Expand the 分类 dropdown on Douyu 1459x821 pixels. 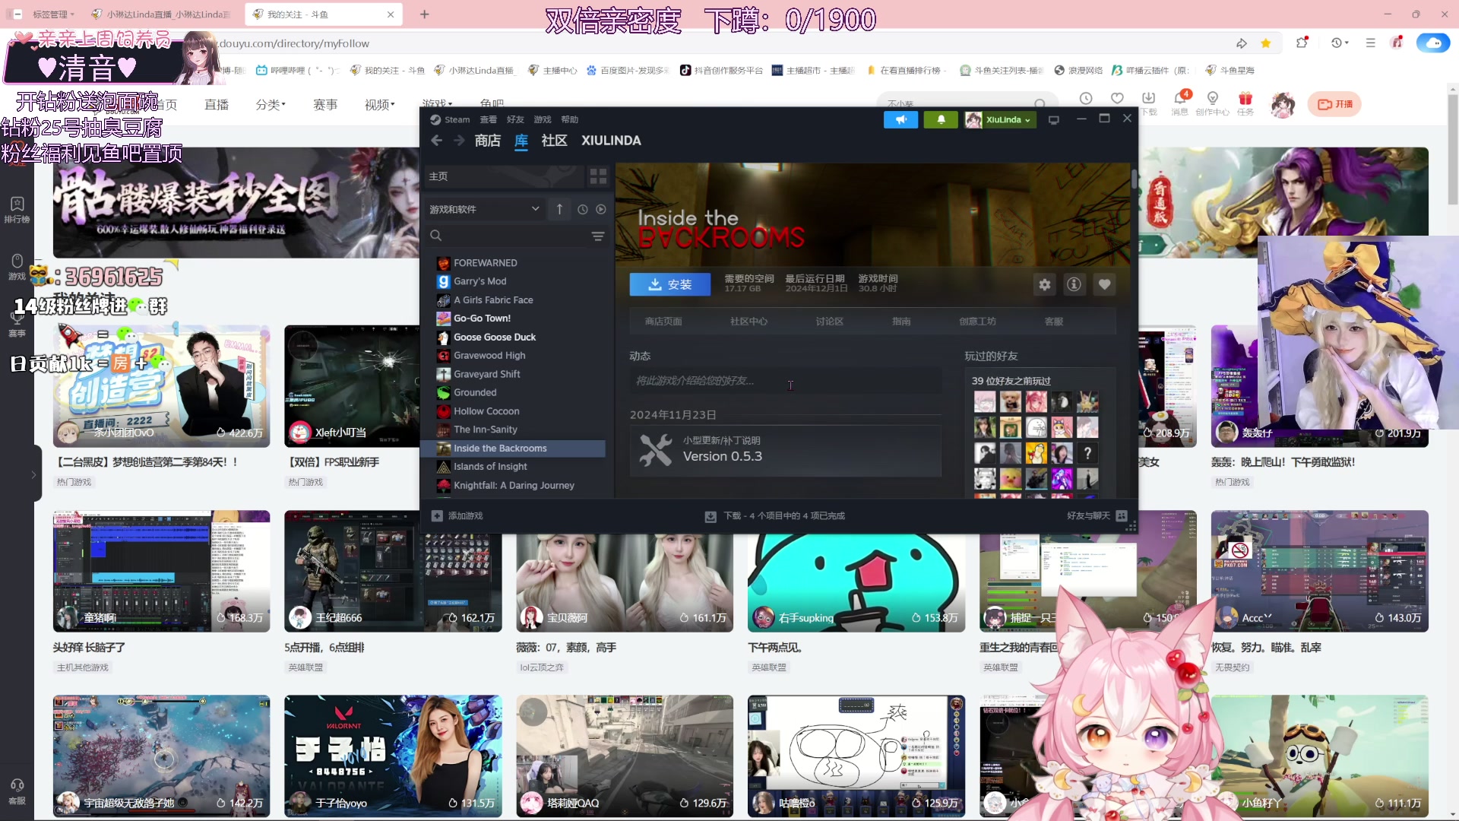(x=271, y=104)
